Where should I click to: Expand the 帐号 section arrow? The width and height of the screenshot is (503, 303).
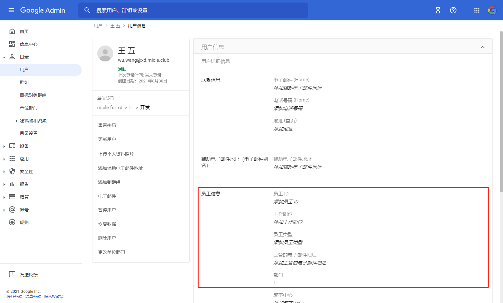click(4, 210)
